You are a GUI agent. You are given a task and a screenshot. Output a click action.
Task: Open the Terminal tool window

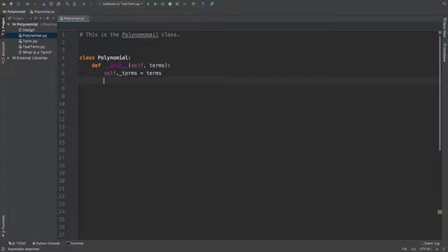coord(75,244)
